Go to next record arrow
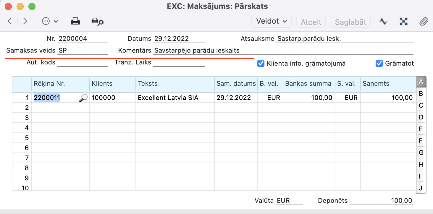433x214 pixels. click(x=25, y=21)
